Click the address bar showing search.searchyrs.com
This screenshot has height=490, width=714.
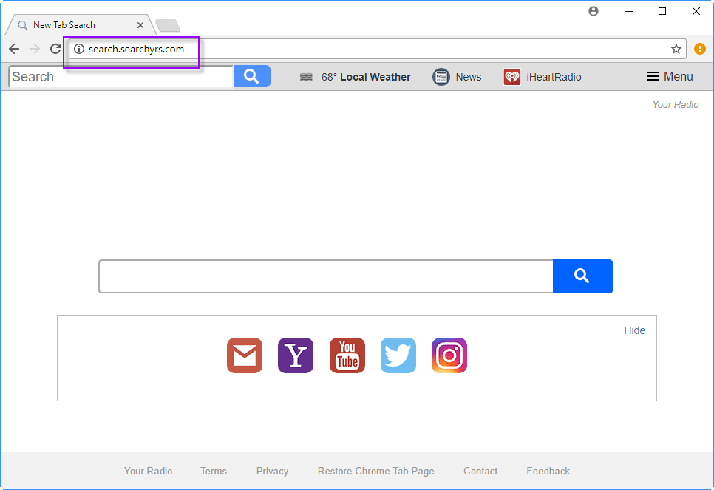(377, 49)
